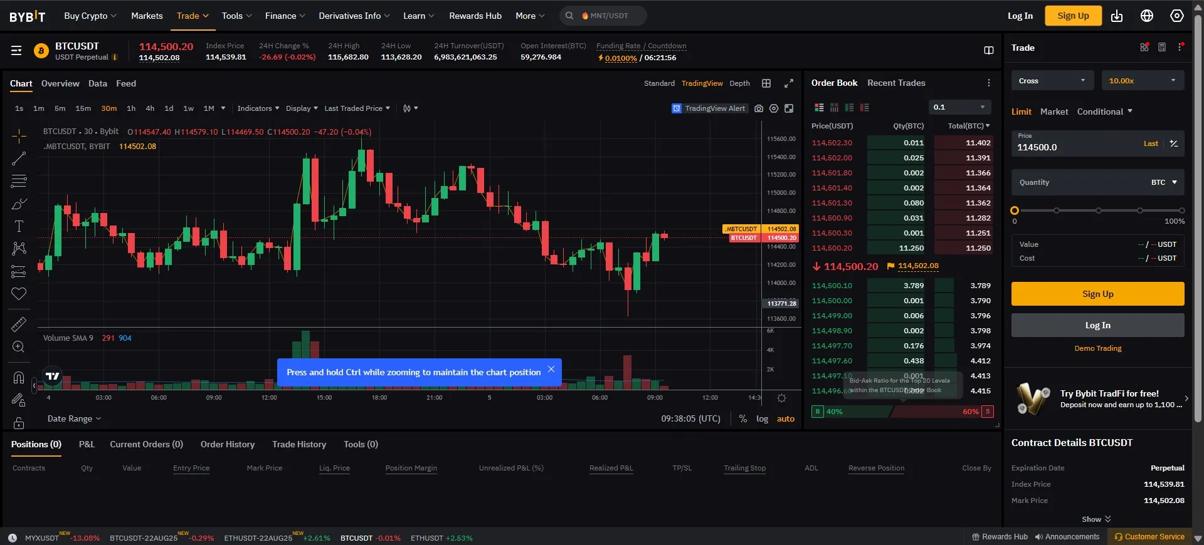The width and height of the screenshot is (1204, 545).
Task: Show bids-only order book view
Action: [849, 108]
